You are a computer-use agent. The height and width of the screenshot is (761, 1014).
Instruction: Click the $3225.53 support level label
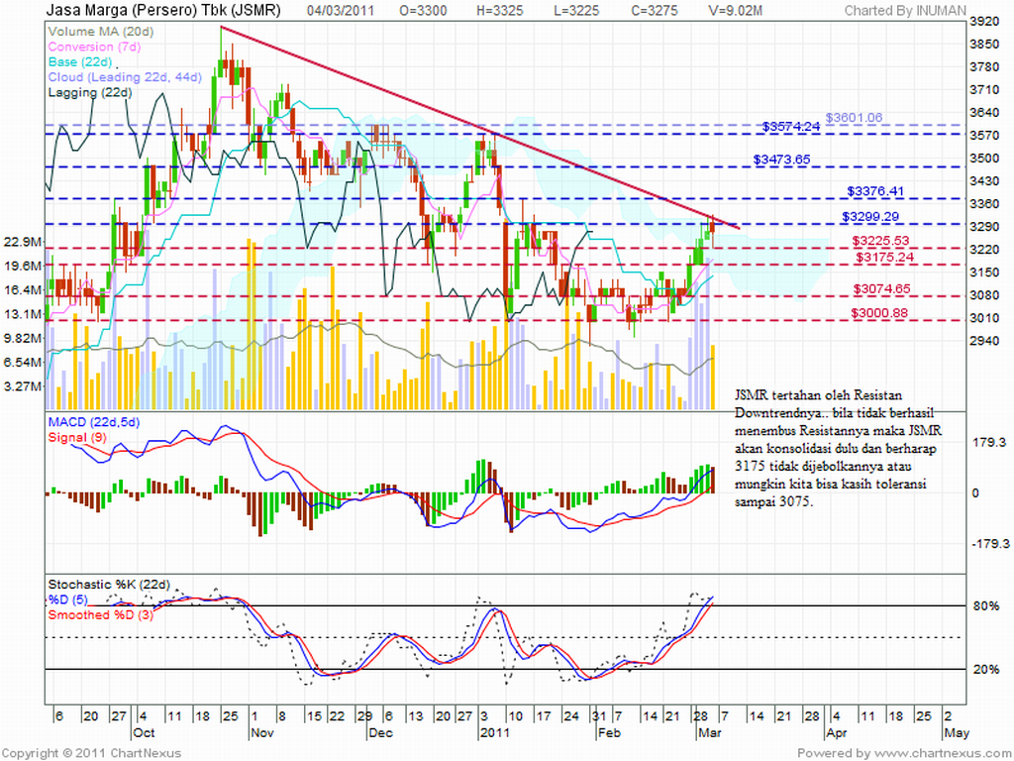[x=880, y=241]
